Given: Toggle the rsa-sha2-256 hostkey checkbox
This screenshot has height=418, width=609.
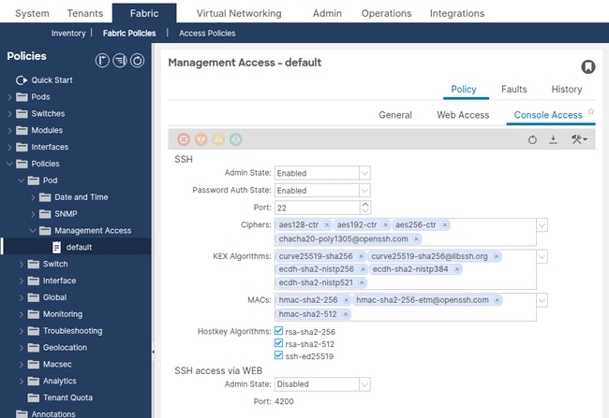Looking at the screenshot, I should [278, 331].
